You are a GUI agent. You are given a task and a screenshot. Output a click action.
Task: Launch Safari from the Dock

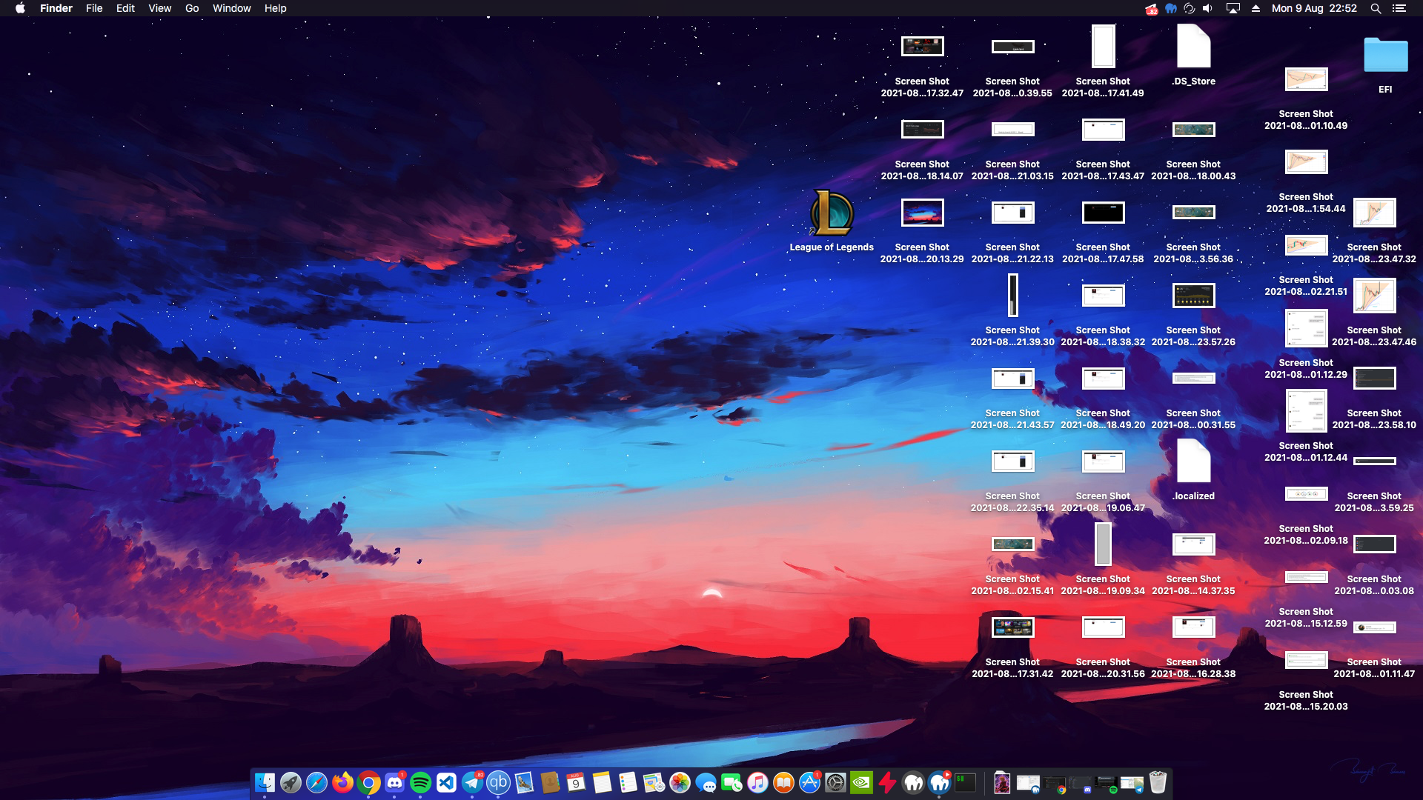[316, 782]
